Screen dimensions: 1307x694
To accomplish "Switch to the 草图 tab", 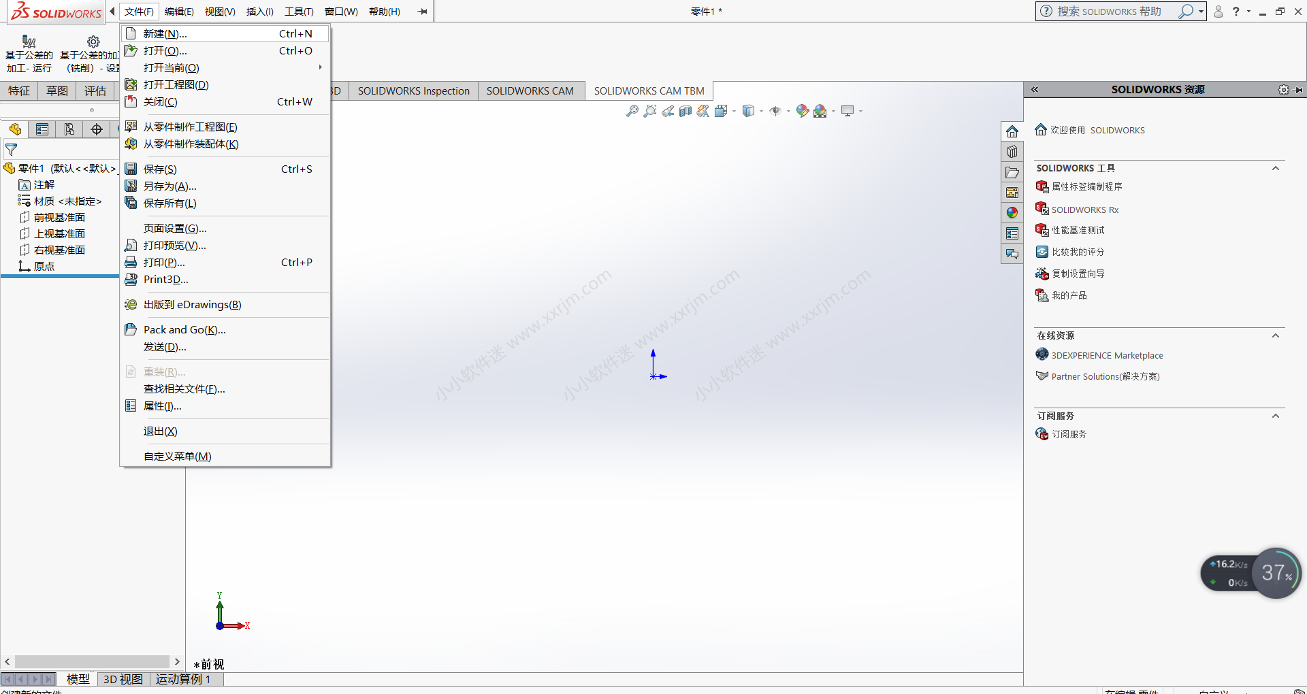I will (x=57, y=90).
